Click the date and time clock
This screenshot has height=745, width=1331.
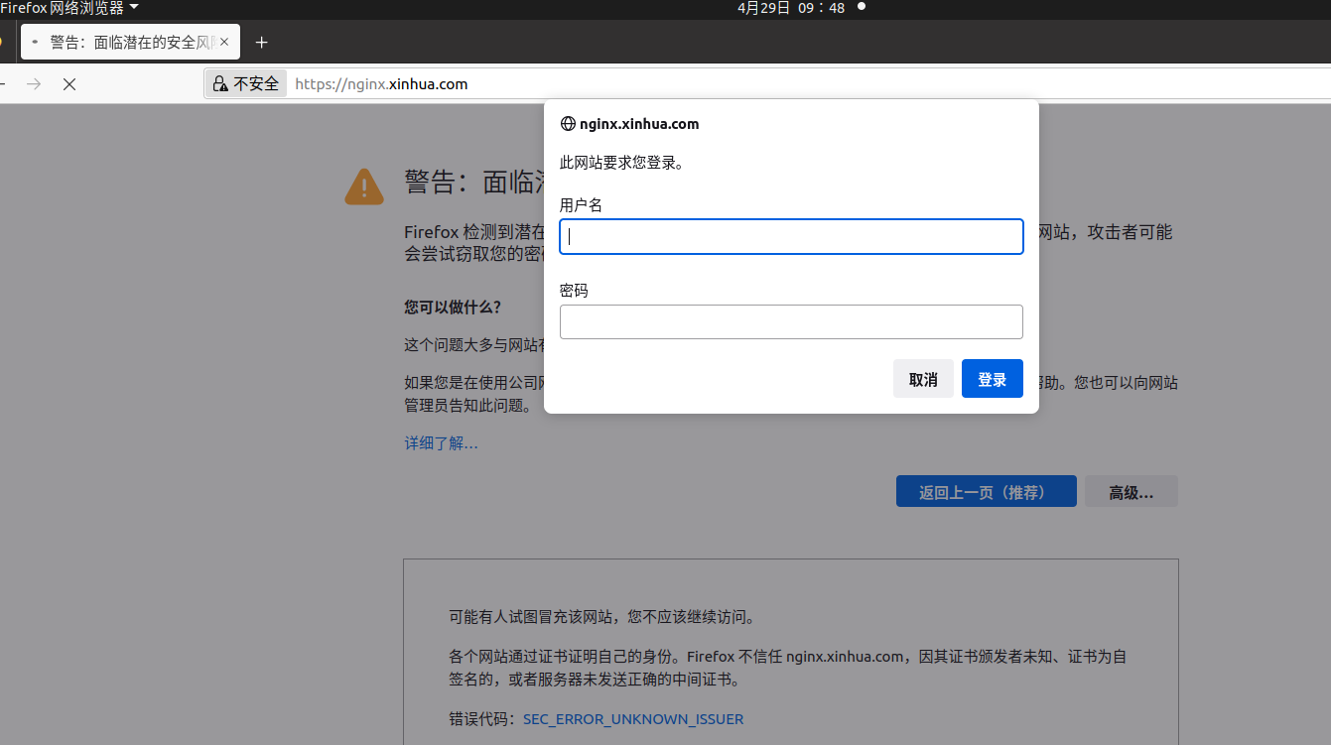[791, 8]
